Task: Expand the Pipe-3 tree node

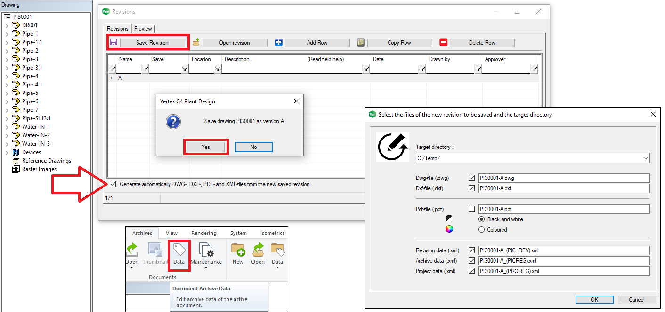Action: (7, 59)
